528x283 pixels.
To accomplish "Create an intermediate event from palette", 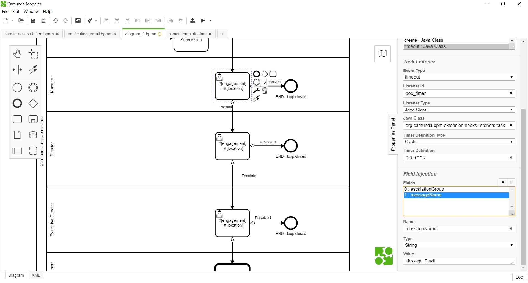I will [33, 88].
